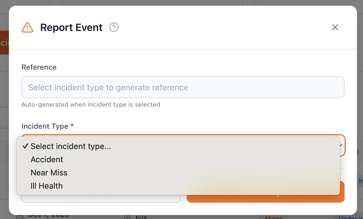Select Accident as the incident type

coord(47,159)
